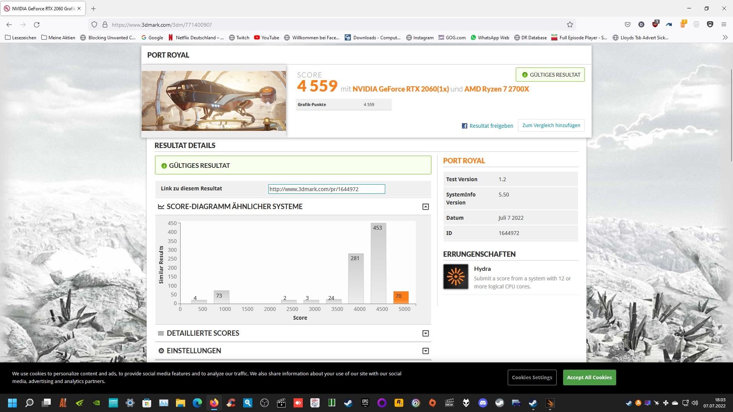The image size is (733, 412).
Task: Click the 453 results chart bar
Action: [378, 263]
